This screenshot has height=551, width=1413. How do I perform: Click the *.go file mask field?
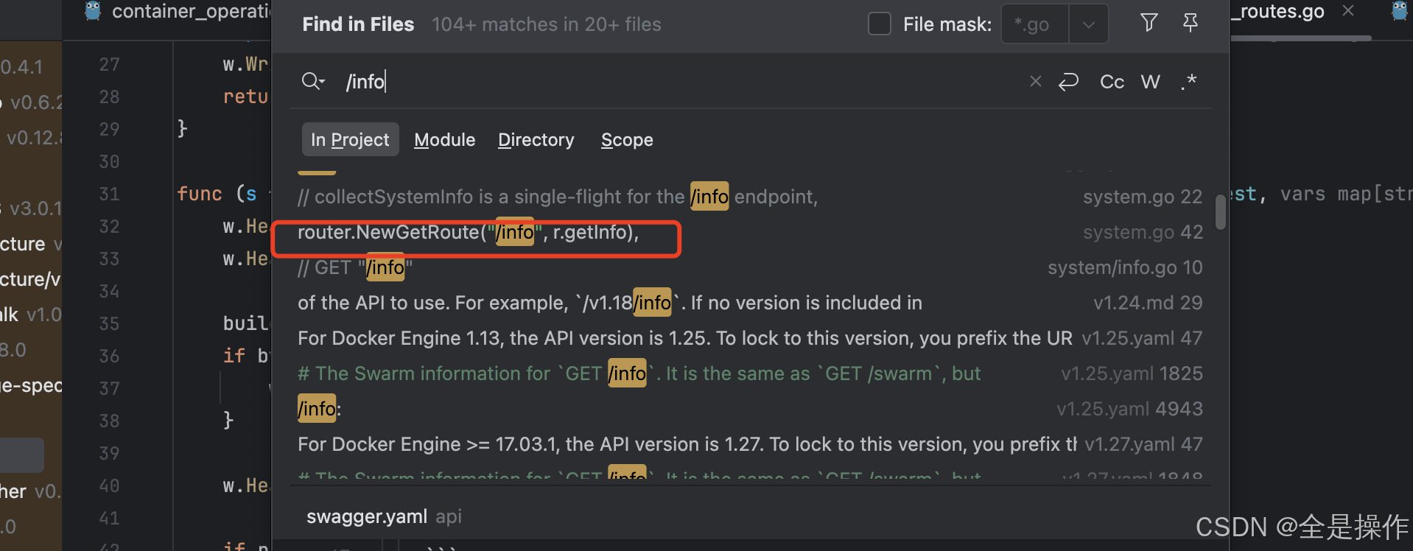click(1035, 24)
